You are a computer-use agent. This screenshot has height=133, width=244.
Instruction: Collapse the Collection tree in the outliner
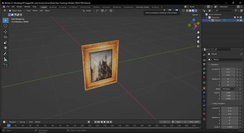point(207,17)
